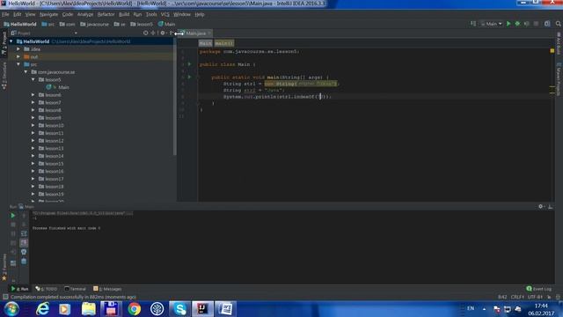
Task: Close the Main.java editor tab
Action: tap(209, 33)
